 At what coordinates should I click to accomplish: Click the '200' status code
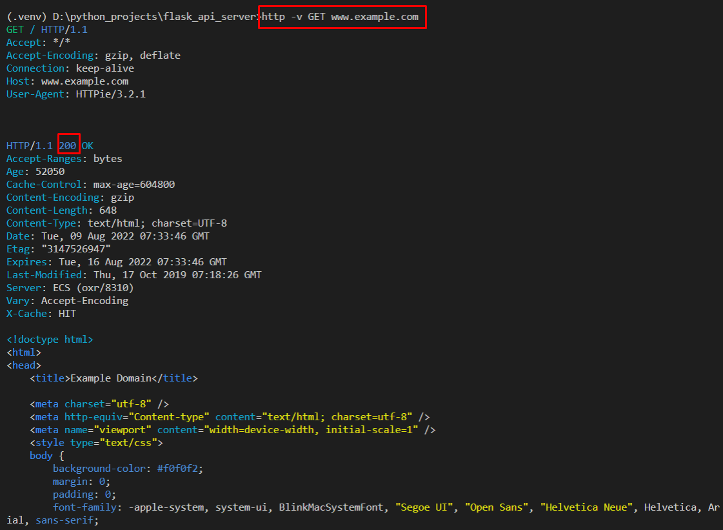click(x=68, y=146)
